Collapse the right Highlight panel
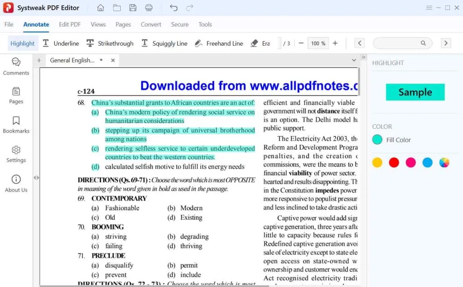463x287 pixels. point(364,57)
